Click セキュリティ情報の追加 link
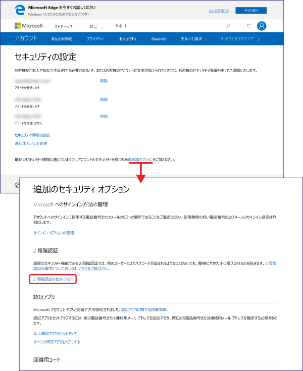 pyautogui.click(x=32, y=135)
